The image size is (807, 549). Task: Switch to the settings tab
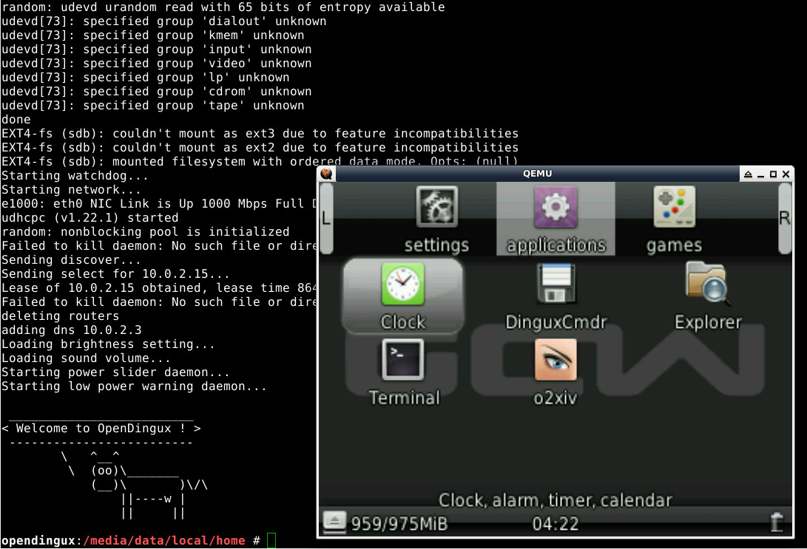coord(436,219)
